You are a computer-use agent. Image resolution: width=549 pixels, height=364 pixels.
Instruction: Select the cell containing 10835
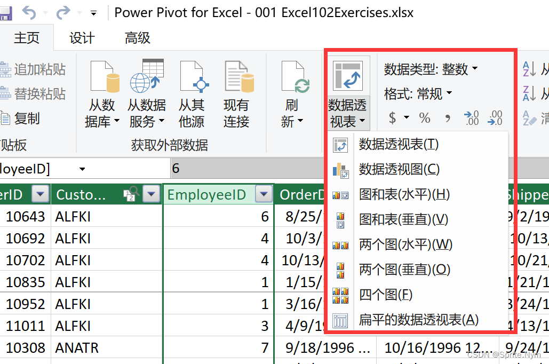coord(25,282)
